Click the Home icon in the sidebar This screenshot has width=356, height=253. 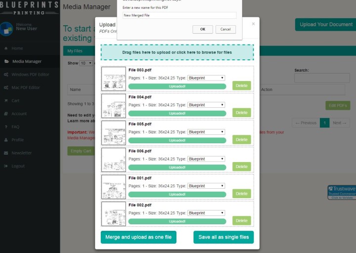point(6,48)
